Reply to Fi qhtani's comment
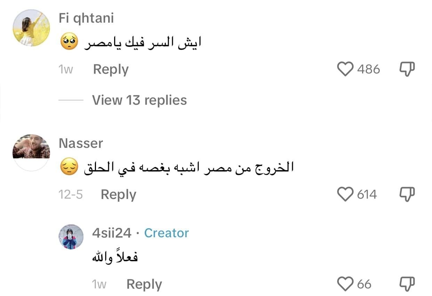The image size is (432, 296). click(x=111, y=70)
